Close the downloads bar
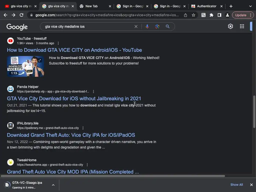 pyautogui.click(x=251, y=185)
